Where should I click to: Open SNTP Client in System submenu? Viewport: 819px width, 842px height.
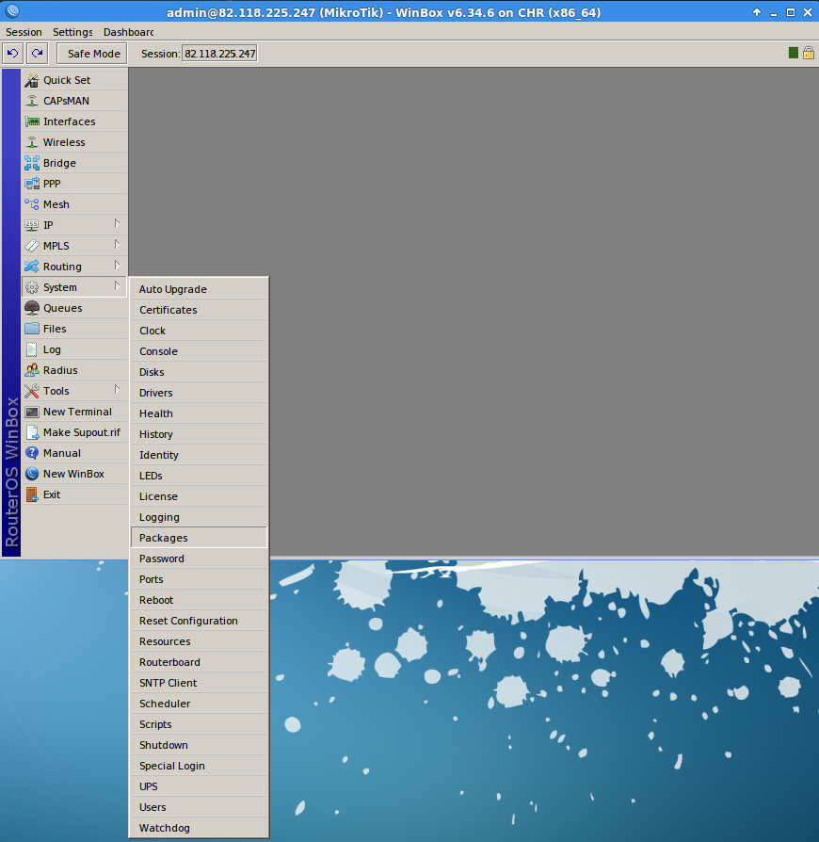coord(199,683)
